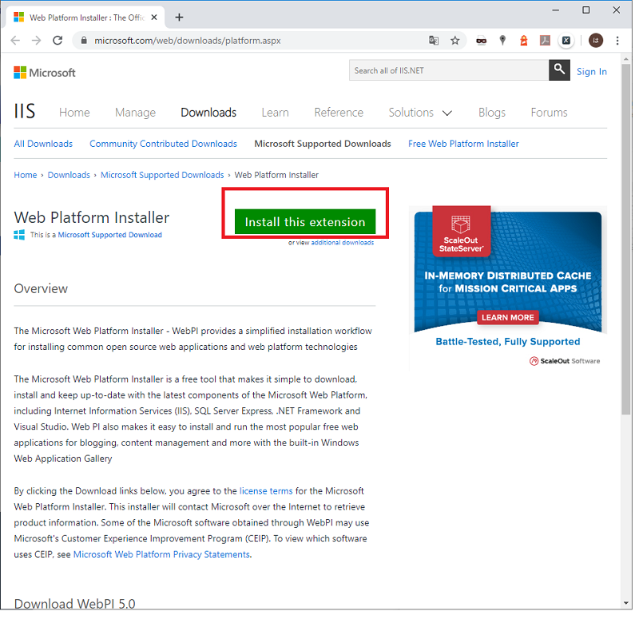Screen dimensions: 639x619
Task: Click the vertical scrollbar thumb
Action: [626, 240]
